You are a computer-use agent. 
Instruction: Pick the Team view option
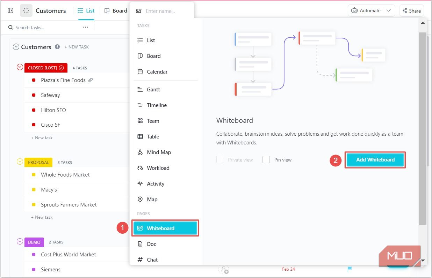(166, 121)
